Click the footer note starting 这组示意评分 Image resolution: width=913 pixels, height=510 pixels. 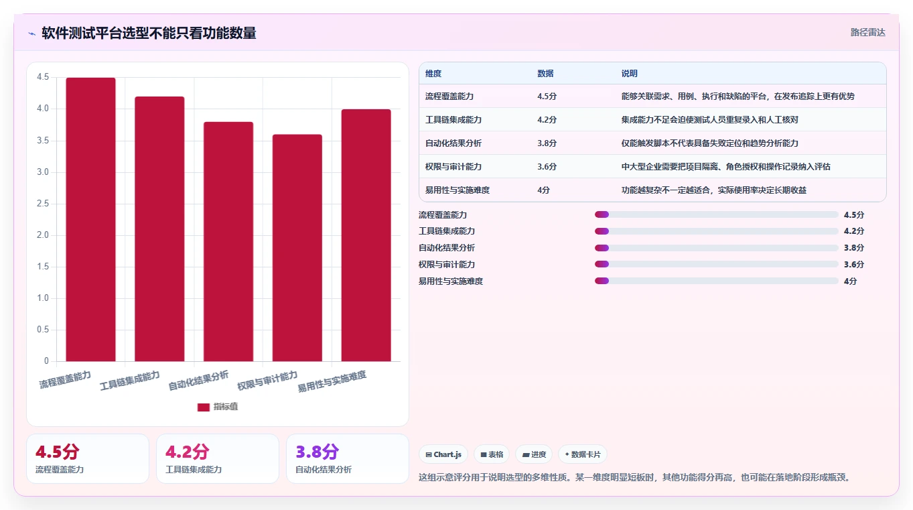[634, 478]
